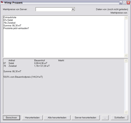
Task: Click the Schließen button
Action: (x=119, y=118)
